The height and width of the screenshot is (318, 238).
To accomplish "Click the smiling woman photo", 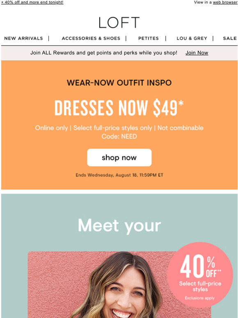I will pos(119,285).
